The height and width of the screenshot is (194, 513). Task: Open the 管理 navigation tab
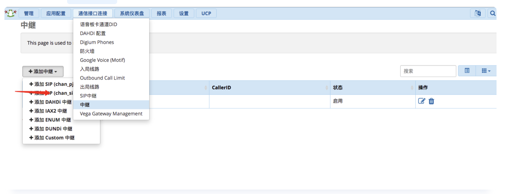pos(29,13)
